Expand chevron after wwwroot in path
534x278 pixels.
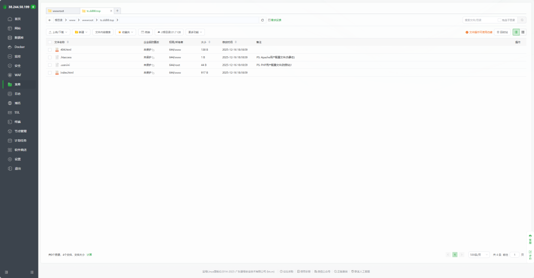pos(96,20)
